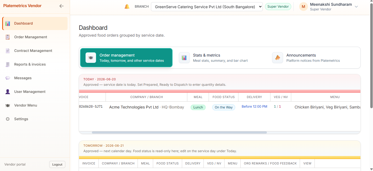373x171 pixels.
Task: Open the BRANCH selection dropdown
Action: click(207, 7)
